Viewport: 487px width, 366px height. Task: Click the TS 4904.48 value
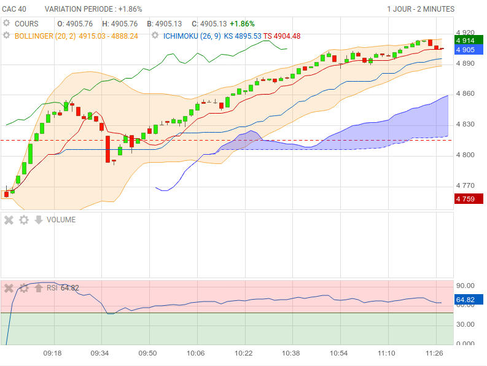[282, 36]
